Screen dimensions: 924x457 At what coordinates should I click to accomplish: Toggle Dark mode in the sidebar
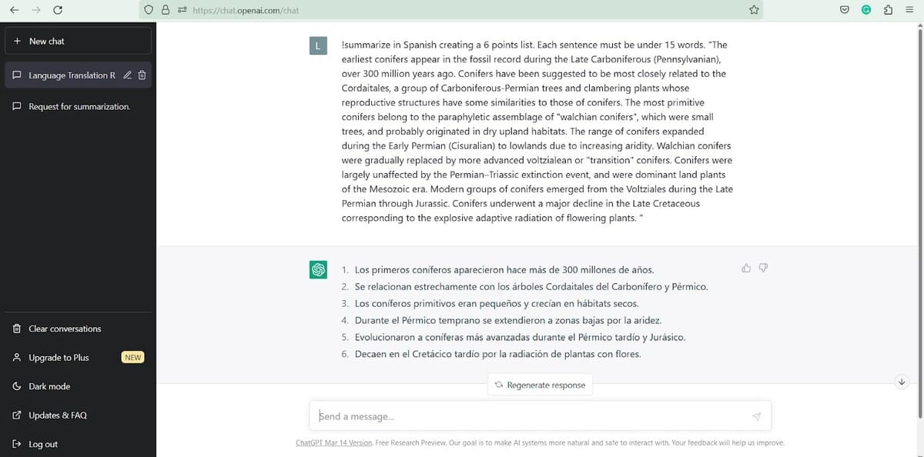pos(49,386)
